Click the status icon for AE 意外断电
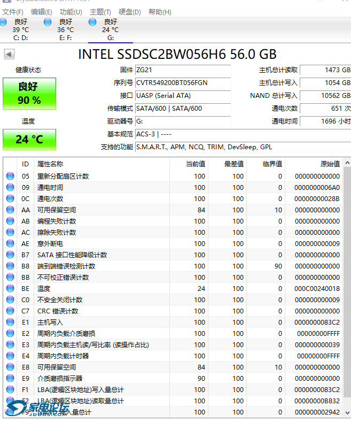Viewport: 351px width, 422px height. click(x=10, y=243)
